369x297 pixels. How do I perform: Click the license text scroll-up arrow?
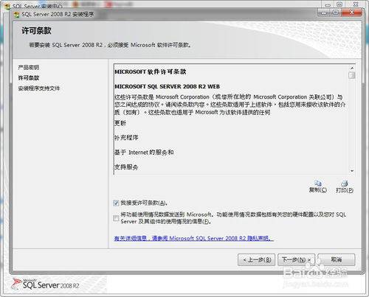(352, 68)
